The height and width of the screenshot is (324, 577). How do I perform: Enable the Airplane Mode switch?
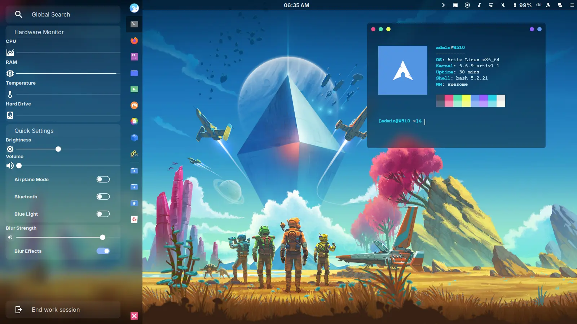coord(103,179)
